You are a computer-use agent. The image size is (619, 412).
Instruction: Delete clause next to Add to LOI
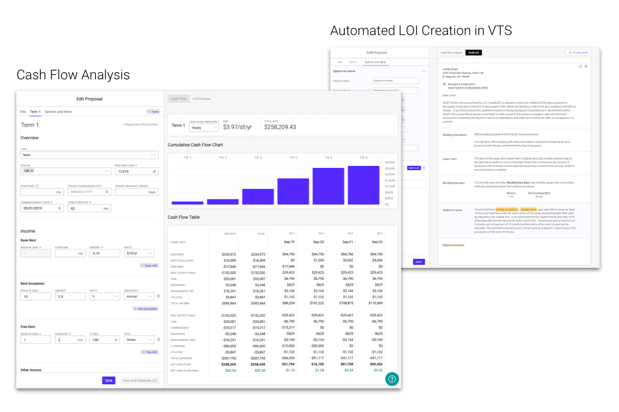424,168
